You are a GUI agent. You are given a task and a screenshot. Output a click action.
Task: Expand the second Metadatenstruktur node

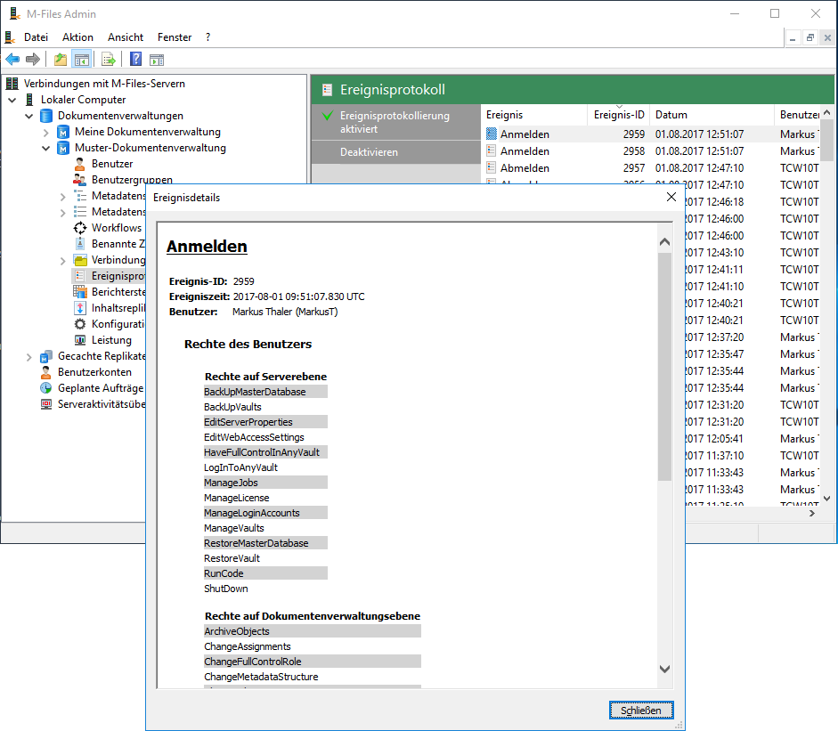click(62, 213)
